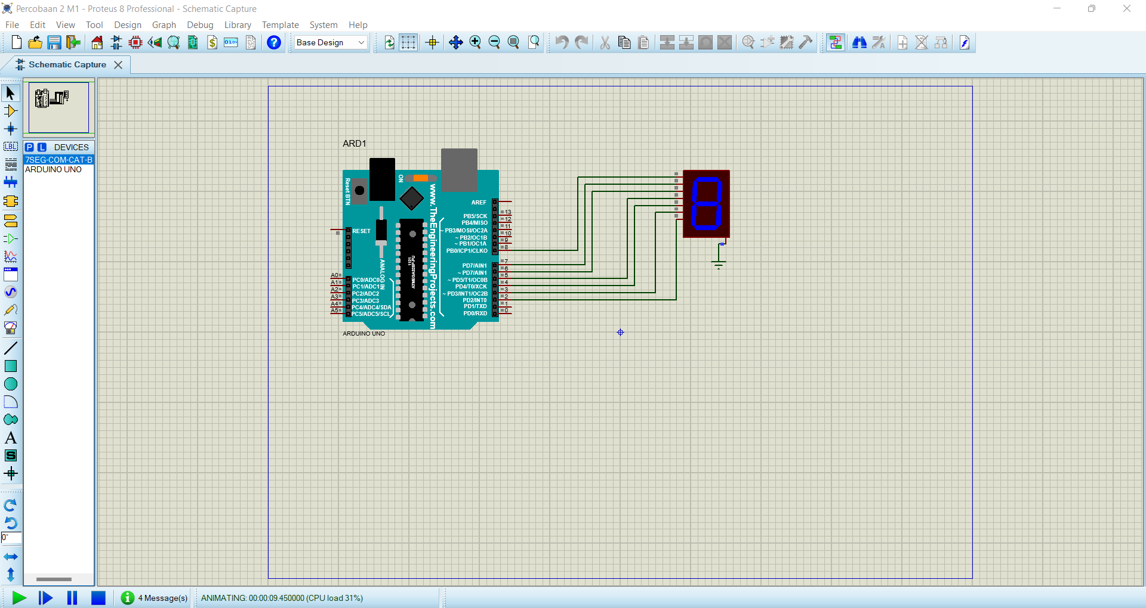The height and width of the screenshot is (608, 1146).
Task: Switch to the Schematic Capture tab
Action: (x=67, y=64)
